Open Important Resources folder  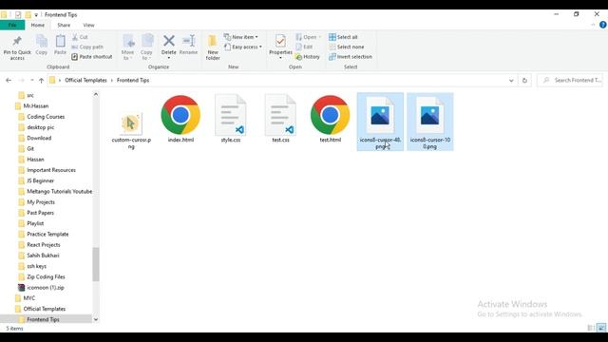[x=47, y=170]
